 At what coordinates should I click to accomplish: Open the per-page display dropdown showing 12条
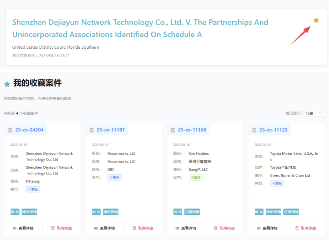pyautogui.click(x=315, y=113)
